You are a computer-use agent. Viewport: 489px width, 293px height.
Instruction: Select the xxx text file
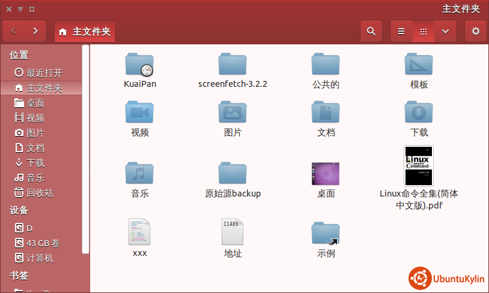click(x=139, y=232)
